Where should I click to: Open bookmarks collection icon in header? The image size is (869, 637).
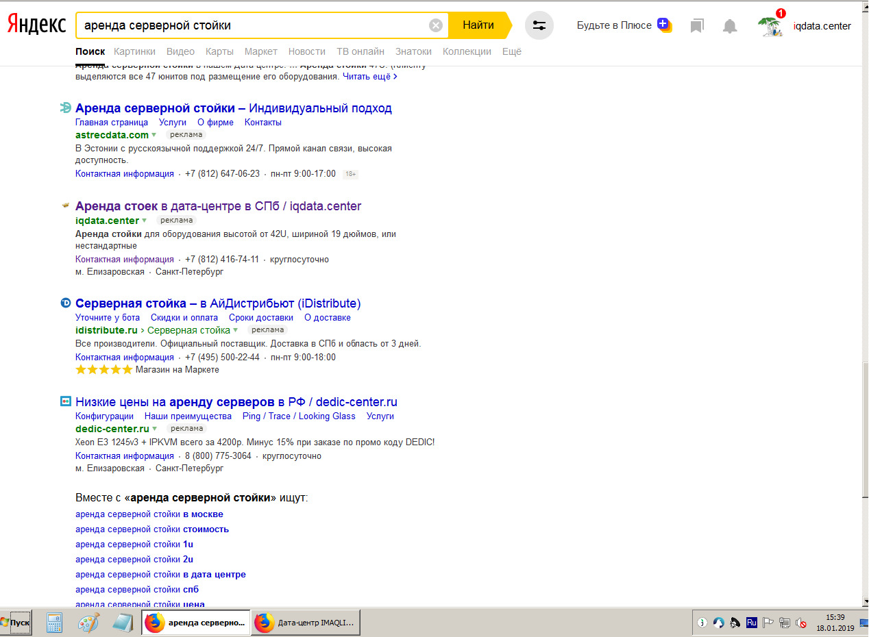pos(697,26)
